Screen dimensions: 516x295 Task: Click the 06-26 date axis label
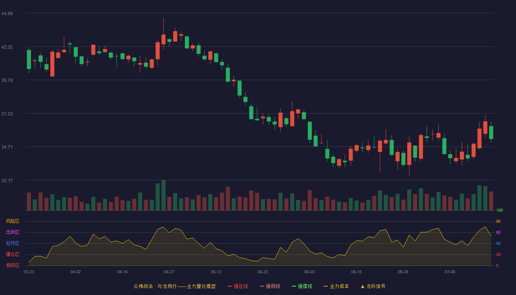click(403, 272)
